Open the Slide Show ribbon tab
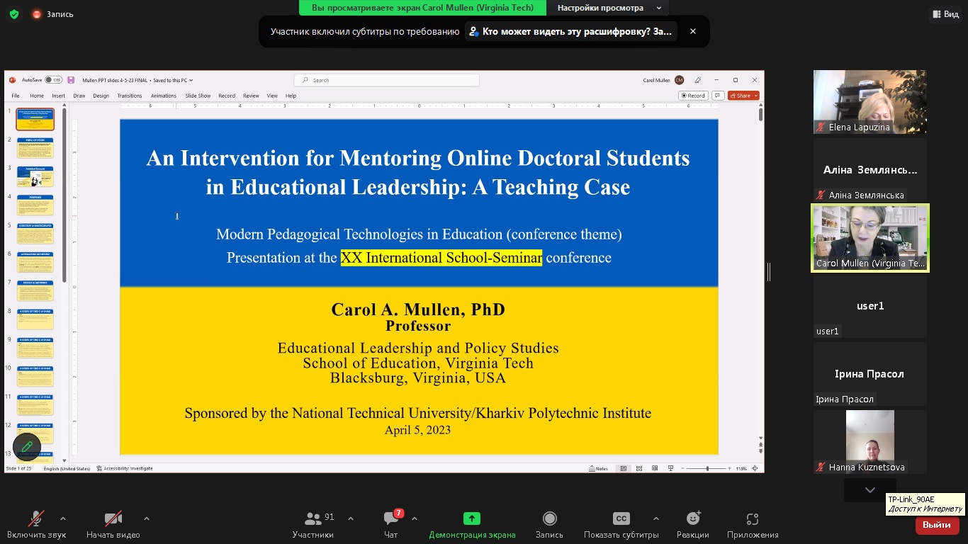 [x=198, y=96]
